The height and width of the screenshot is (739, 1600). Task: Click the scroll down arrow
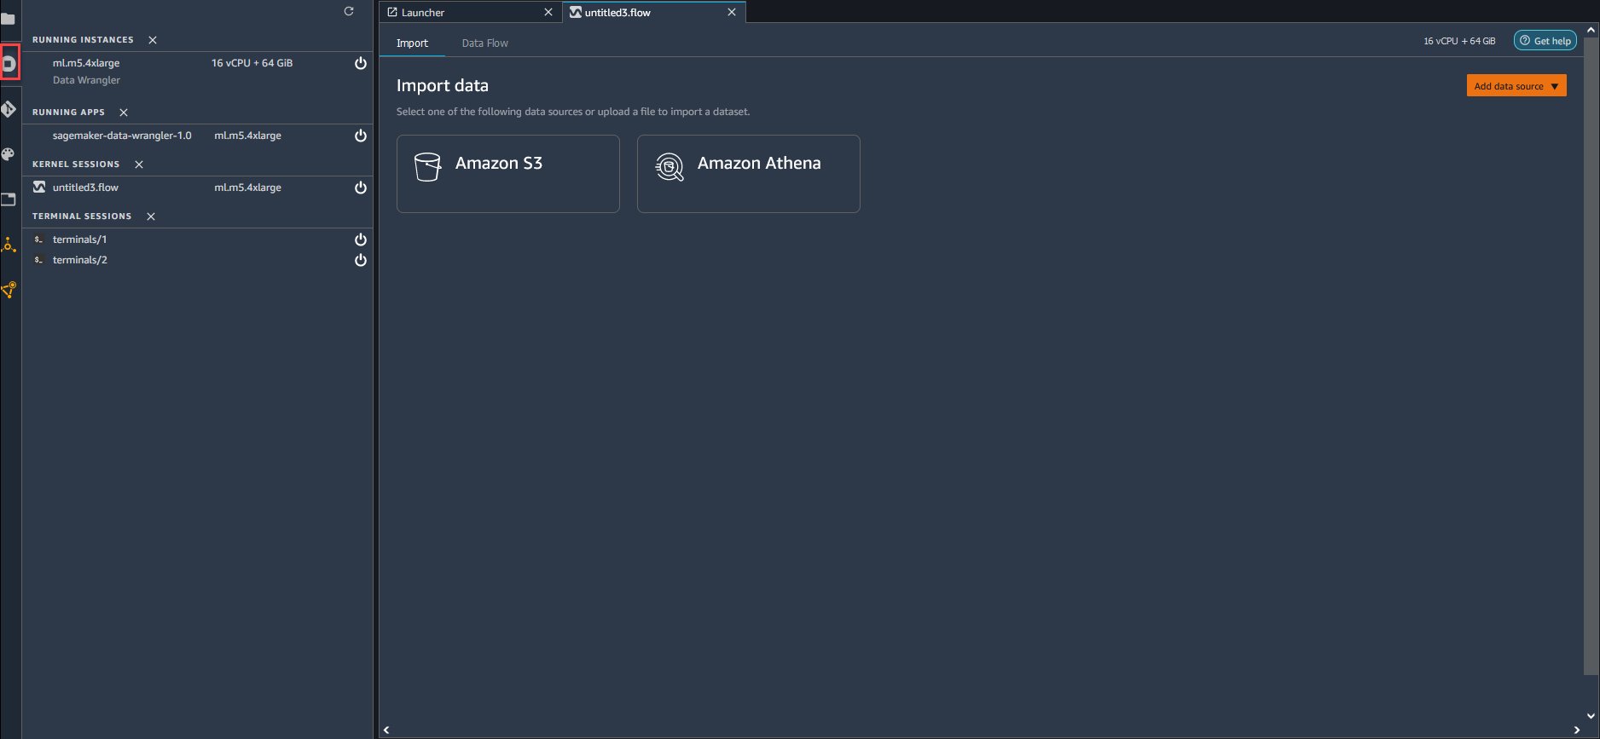[1591, 716]
